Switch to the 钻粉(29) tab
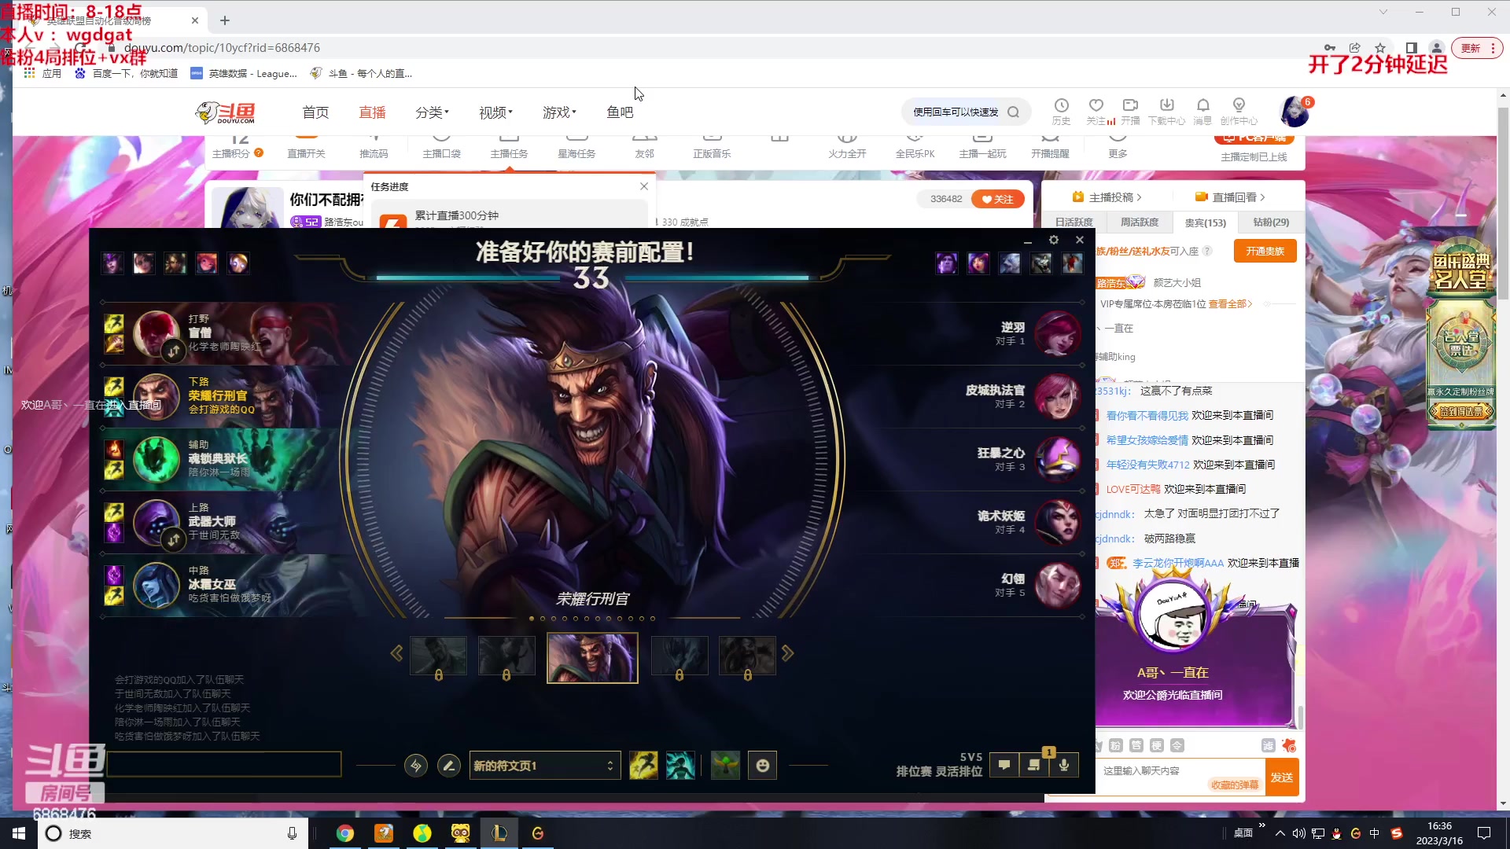Screen dimensions: 1510x849 1271,222
